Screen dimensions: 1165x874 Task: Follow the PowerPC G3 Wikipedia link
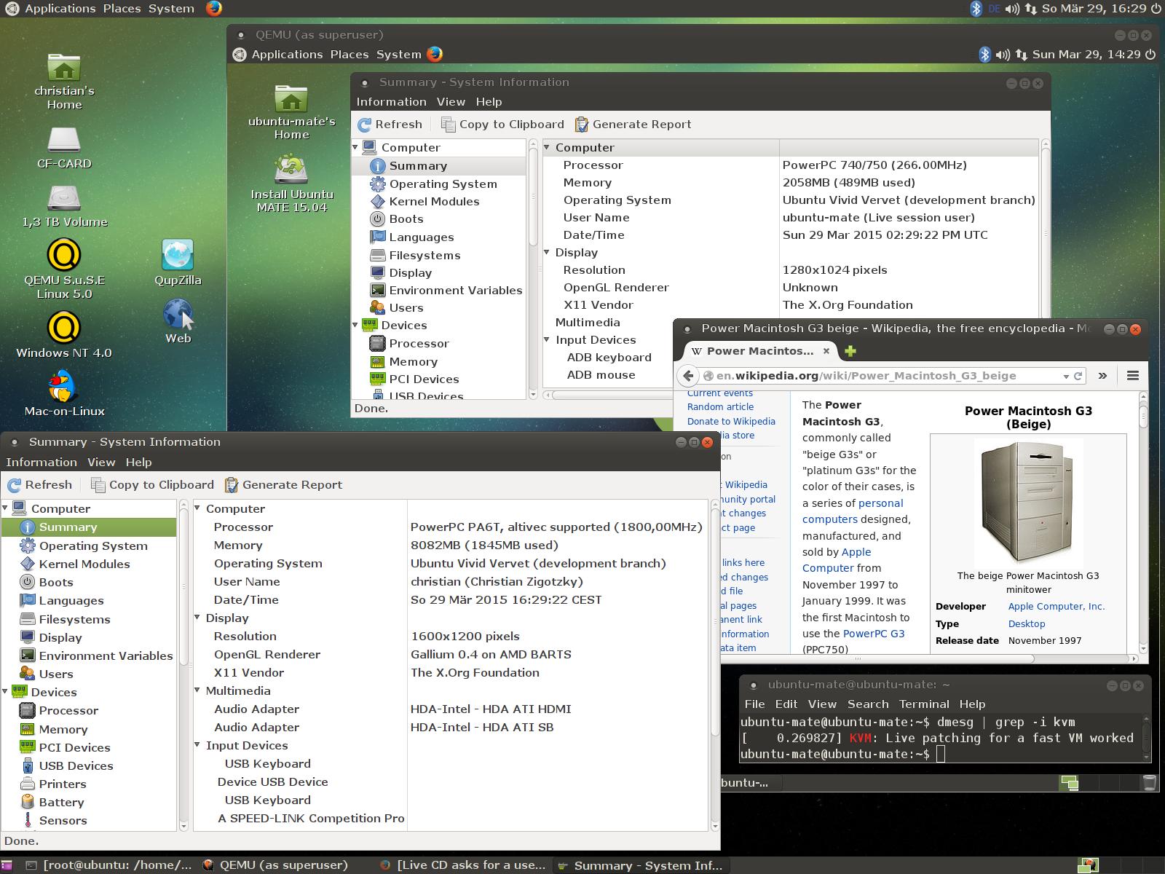pos(874,634)
